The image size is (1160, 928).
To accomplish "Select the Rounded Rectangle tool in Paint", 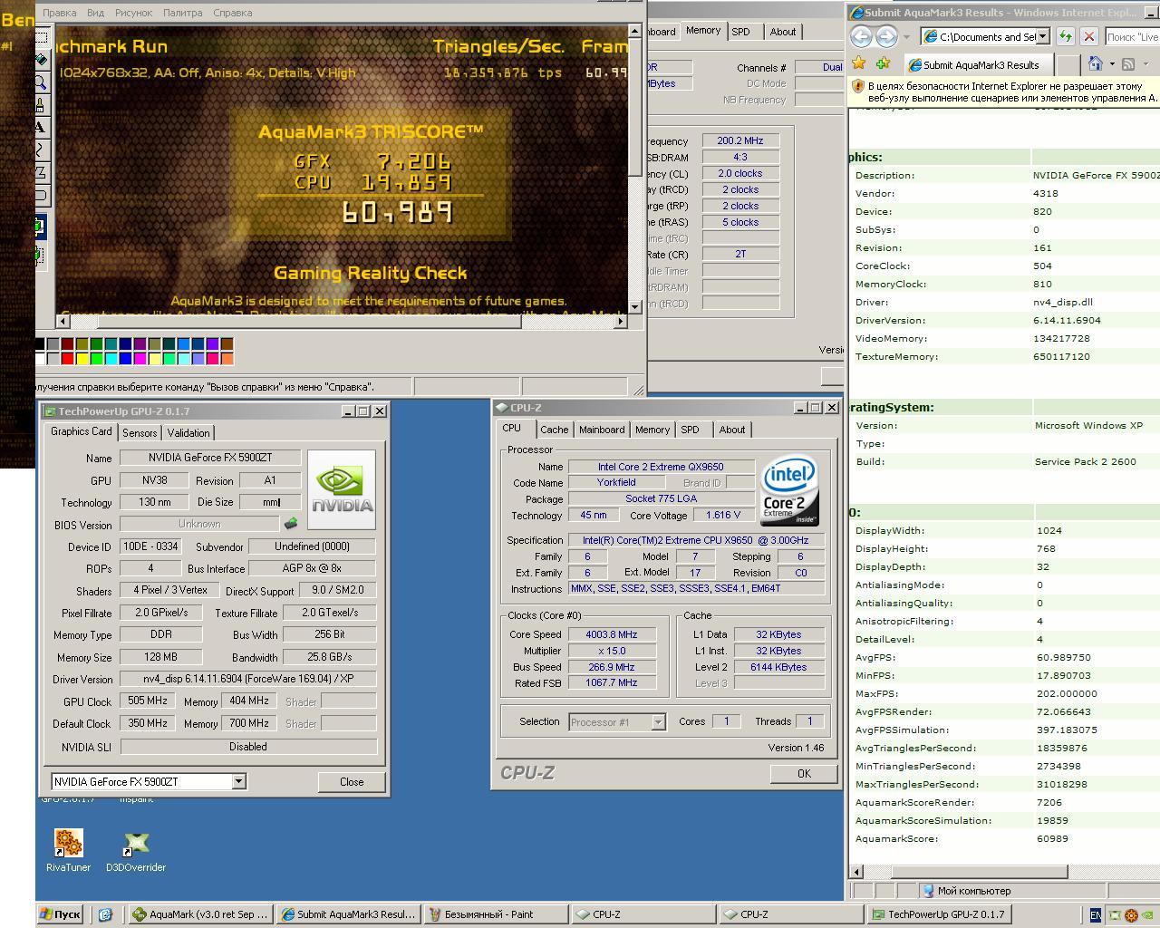I will tap(41, 194).
